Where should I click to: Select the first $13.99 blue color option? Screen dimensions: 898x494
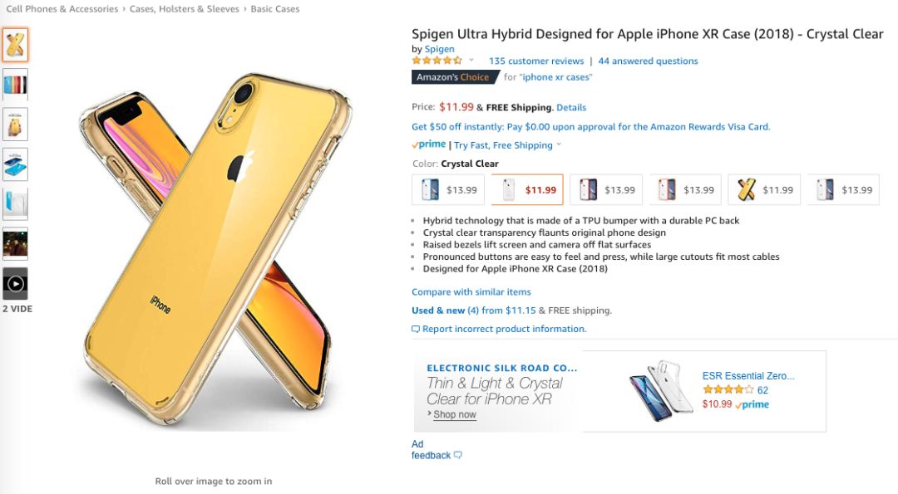tap(448, 190)
